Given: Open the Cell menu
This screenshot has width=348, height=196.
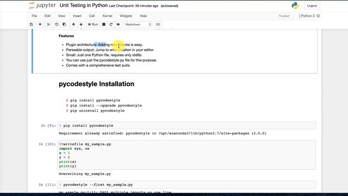Looking at the screenshot, I should pyautogui.click(x=92, y=16).
